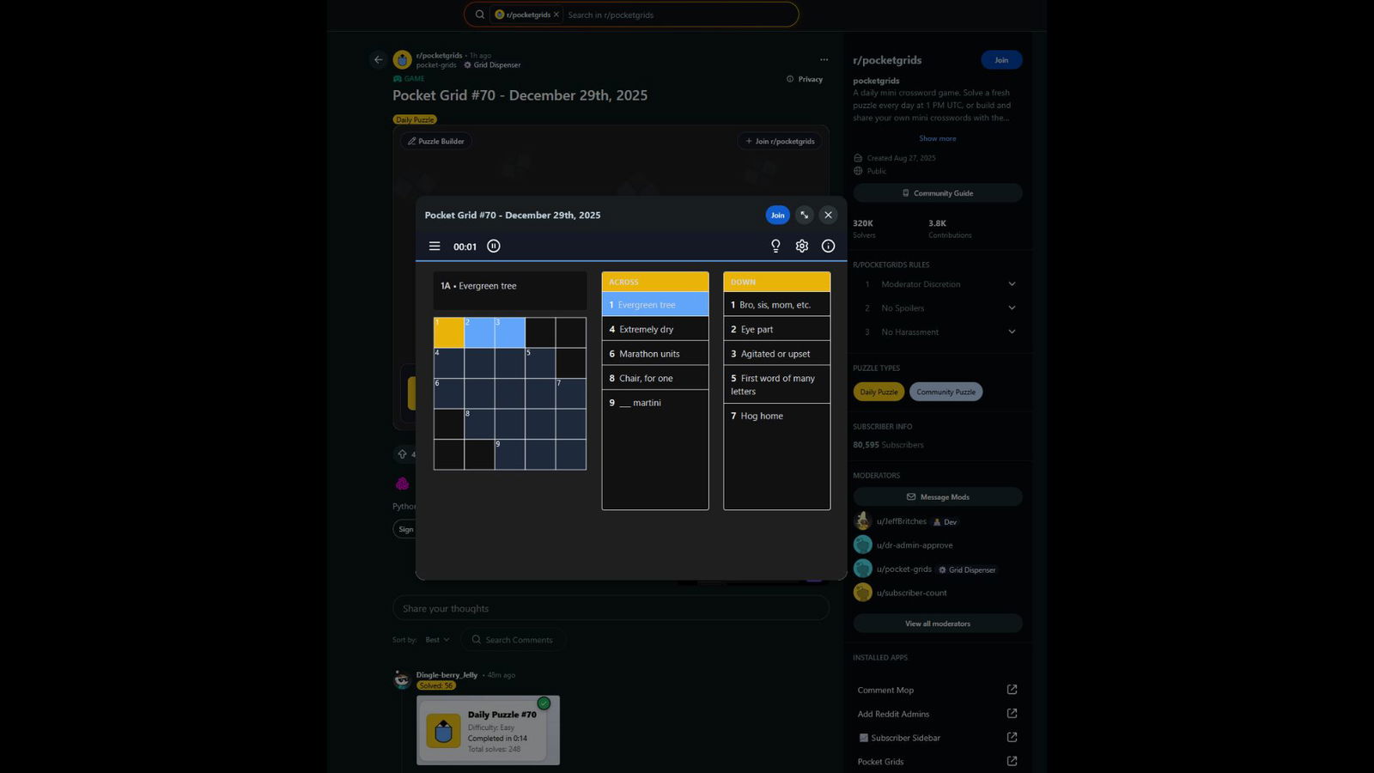Select the 4 Across Extremely dry clue

point(654,329)
